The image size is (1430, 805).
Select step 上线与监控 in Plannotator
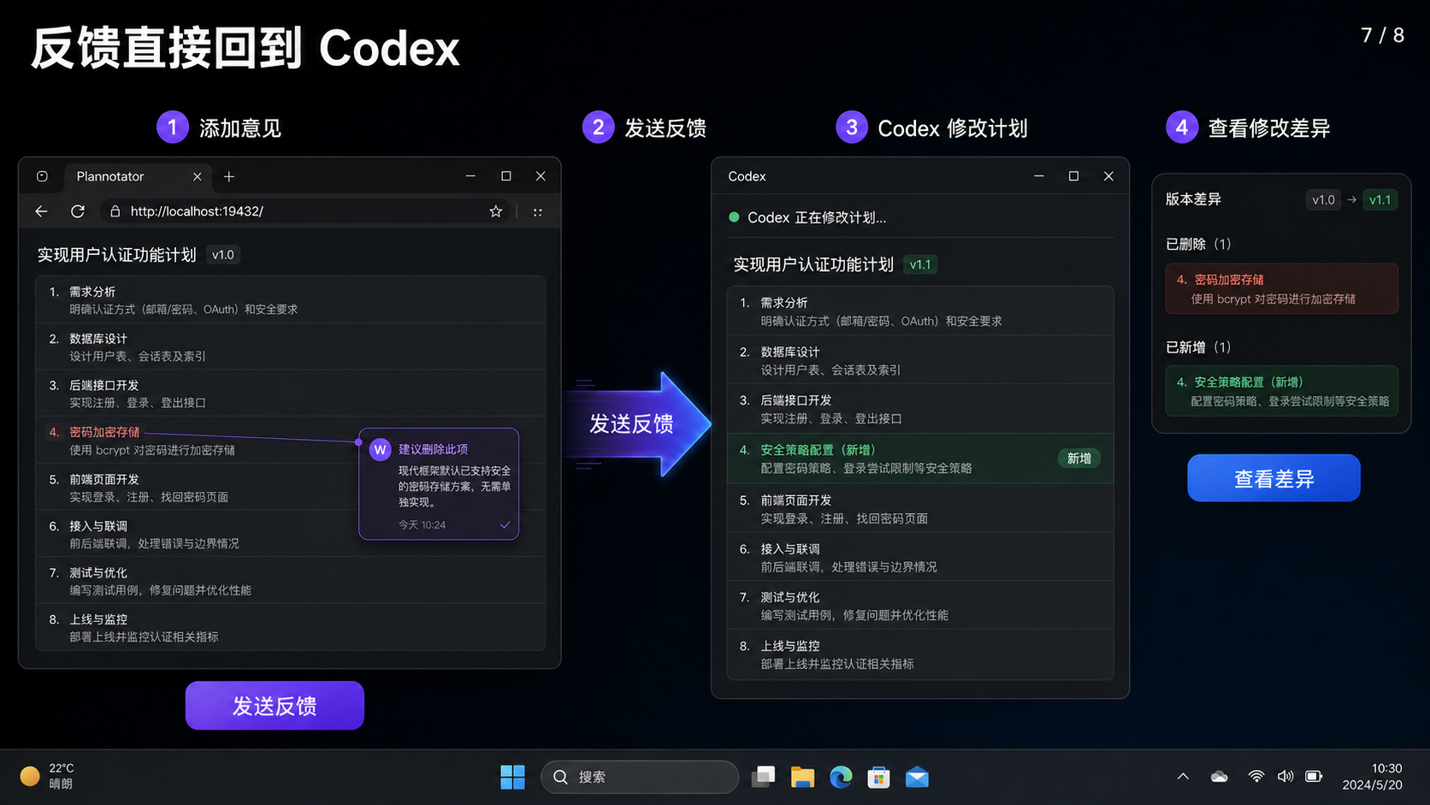pyautogui.click(x=291, y=627)
